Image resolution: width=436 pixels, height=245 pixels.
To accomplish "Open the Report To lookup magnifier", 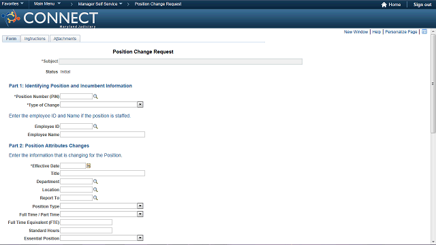I will pyautogui.click(x=95, y=198).
